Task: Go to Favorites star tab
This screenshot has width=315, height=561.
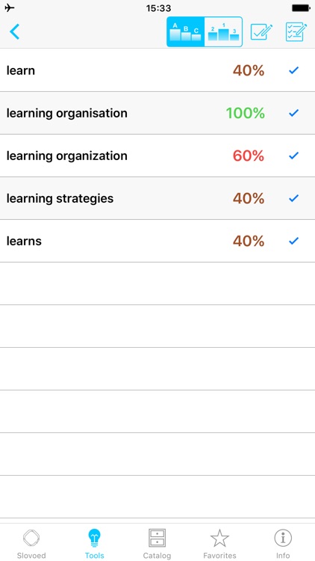Action: pyautogui.click(x=219, y=543)
